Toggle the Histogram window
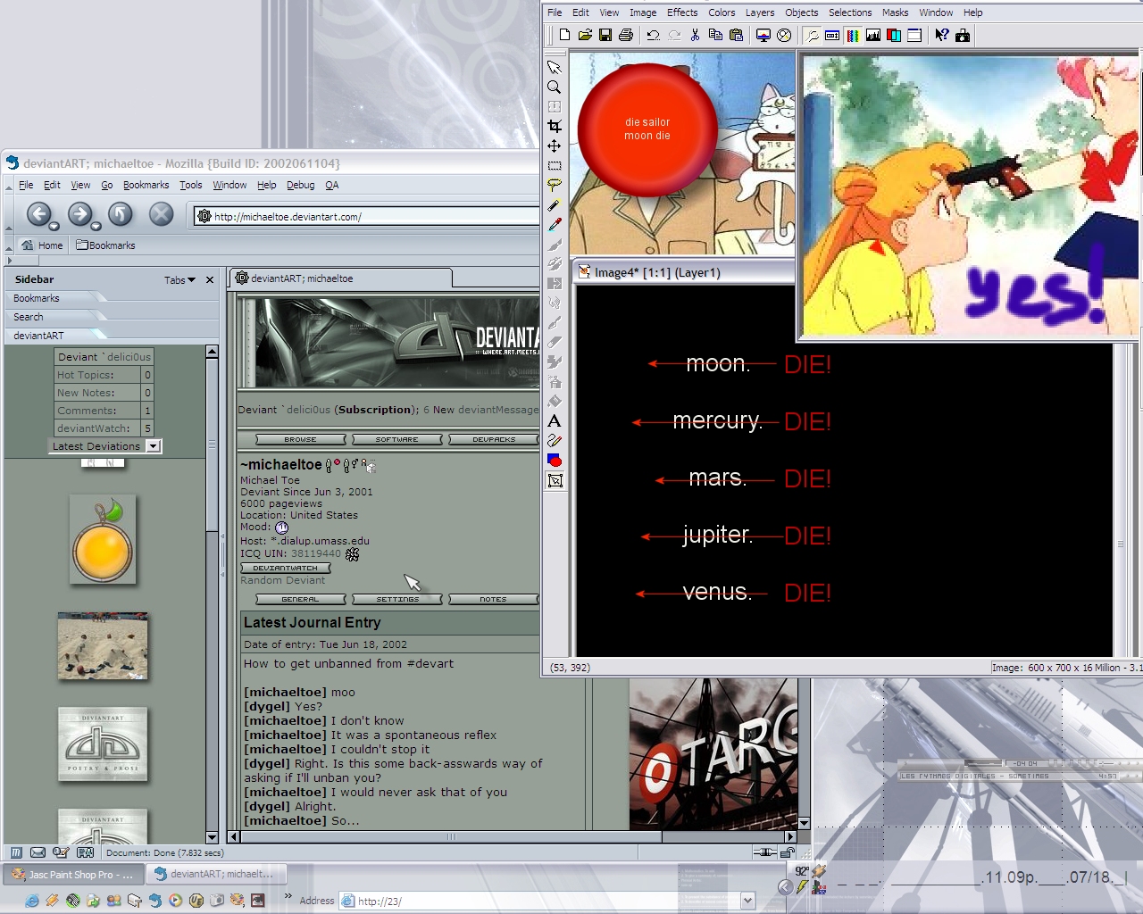This screenshot has height=914, width=1143. [x=873, y=36]
